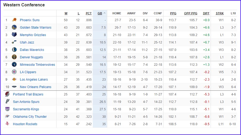Screen dimensions: 241x135
Task: Click the Golden State Warriors logo
Action: pyautogui.click(x=14, y=27)
